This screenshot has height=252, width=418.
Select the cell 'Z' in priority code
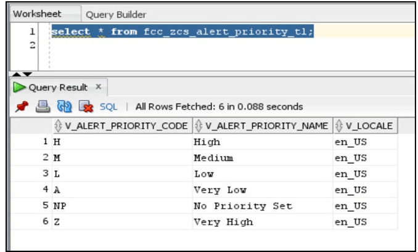click(122, 222)
